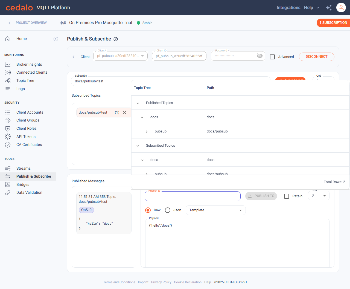Open the Help menu chevron
Viewport: 350px width, 289px height.
(318, 8)
